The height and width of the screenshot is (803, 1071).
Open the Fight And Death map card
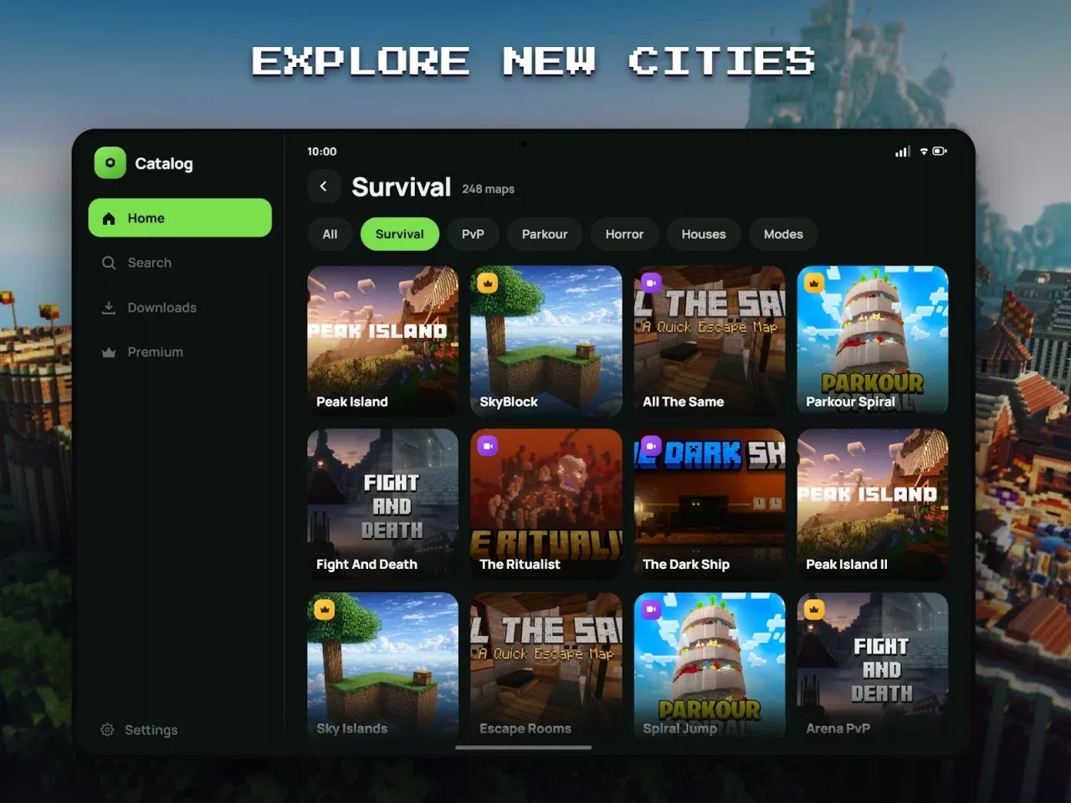tap(383, 504)
